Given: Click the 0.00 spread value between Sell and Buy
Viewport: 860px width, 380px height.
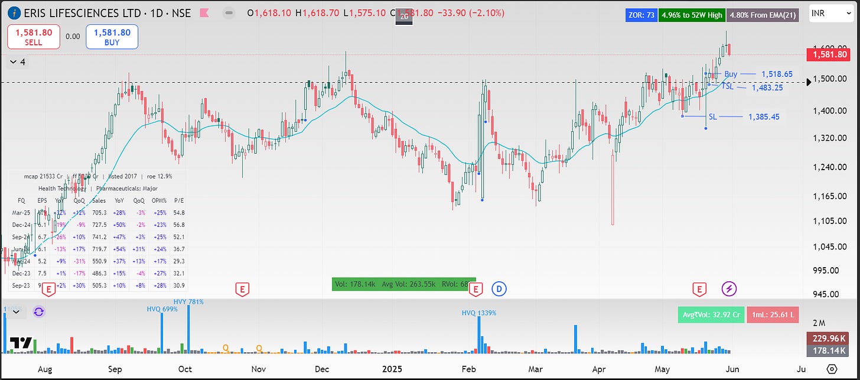Looking at the screenshot, I should point(73,37).
